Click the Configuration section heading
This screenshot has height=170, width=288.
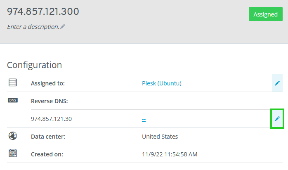point(34,65)
